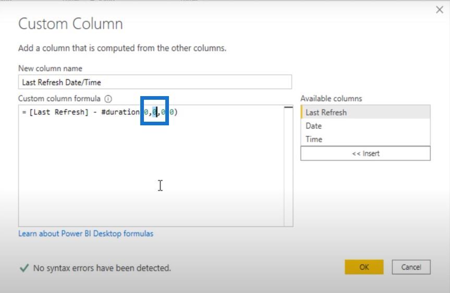Close the Custom Column dialog
This screenshot has width=450, height=293.
[440, 10]
